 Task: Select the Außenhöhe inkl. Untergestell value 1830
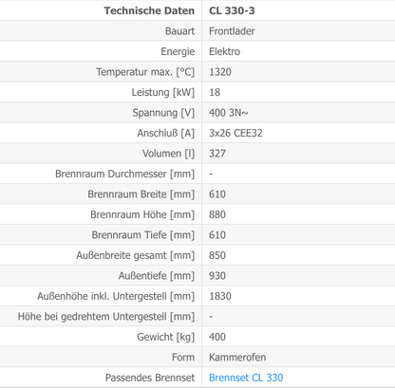(220, 296)
